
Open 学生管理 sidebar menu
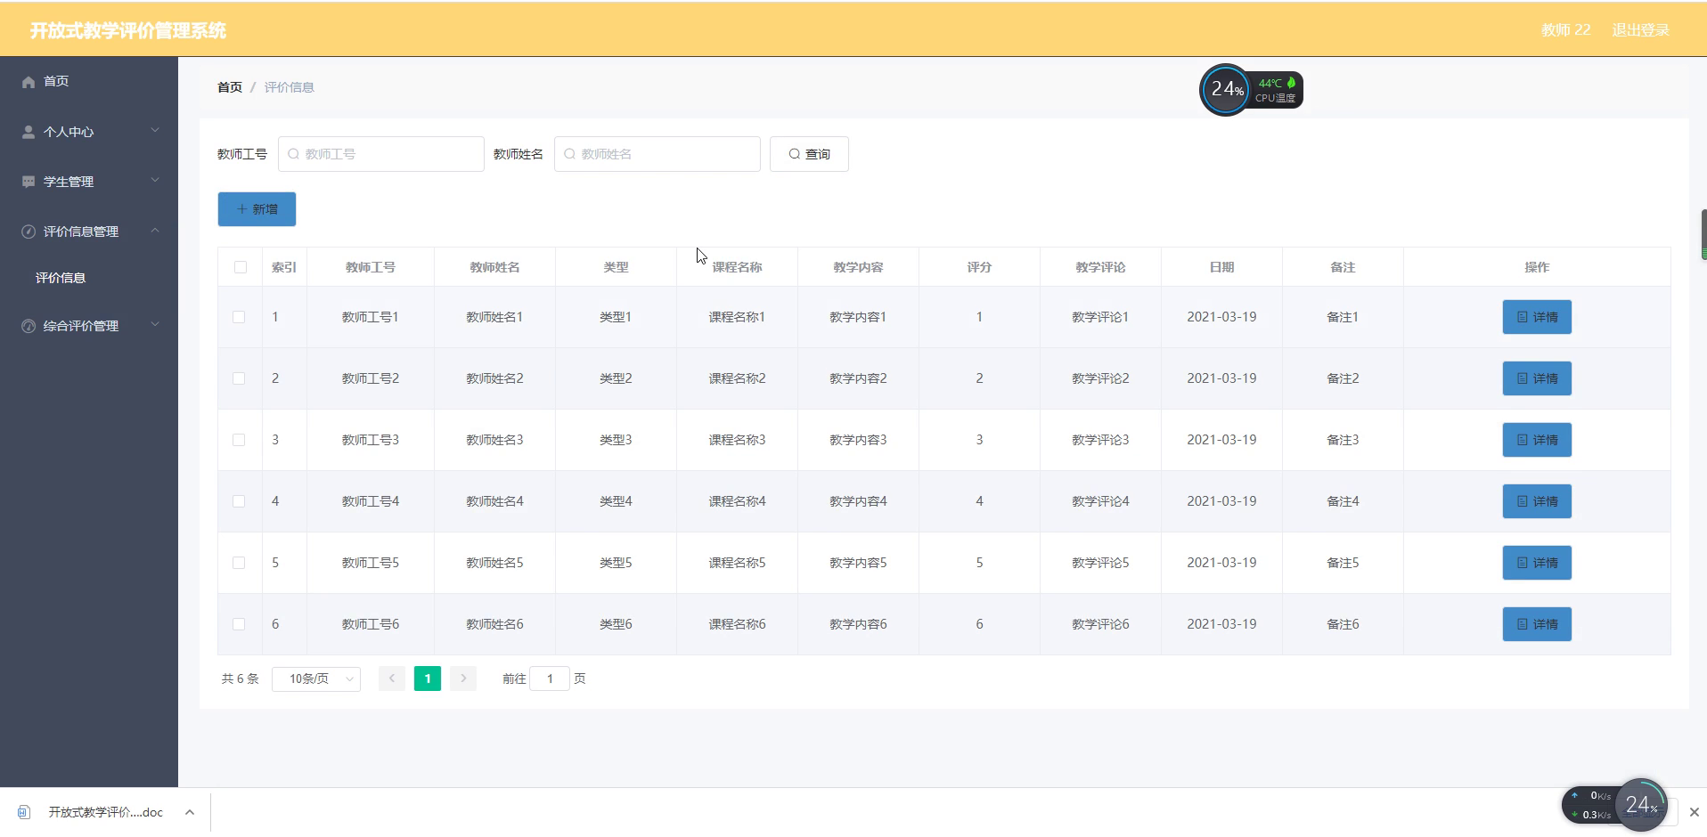[89, 182]
